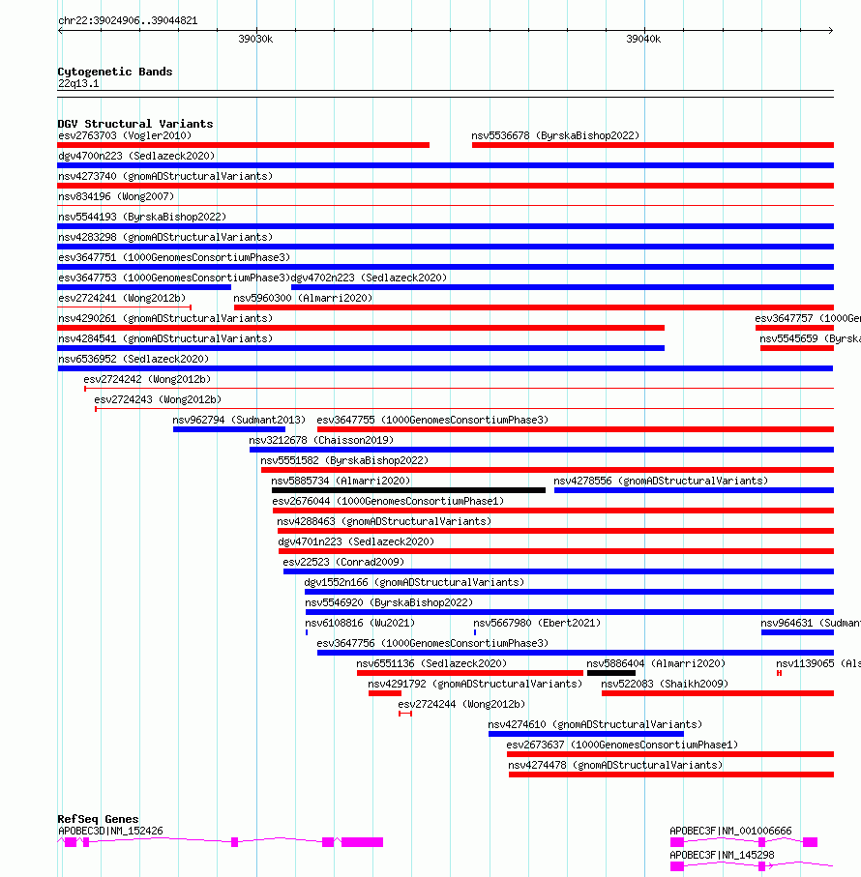Click the black bar of nsv5885734
The height and width of the screenshot is (877, 861).
coord(408,490)
